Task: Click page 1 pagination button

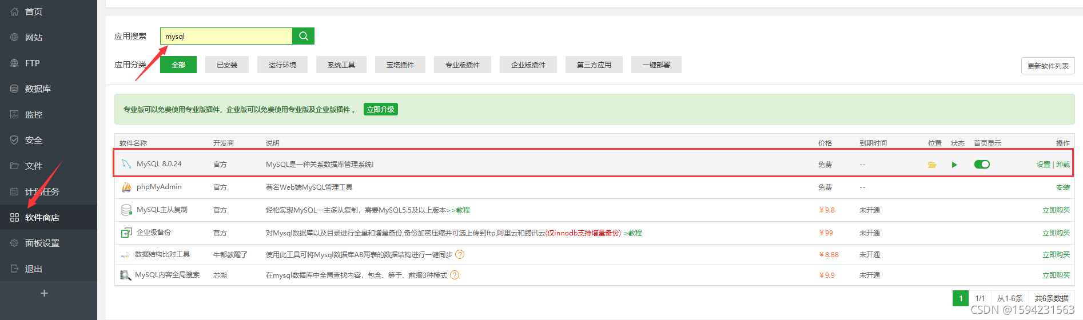Action: [961, 298]
